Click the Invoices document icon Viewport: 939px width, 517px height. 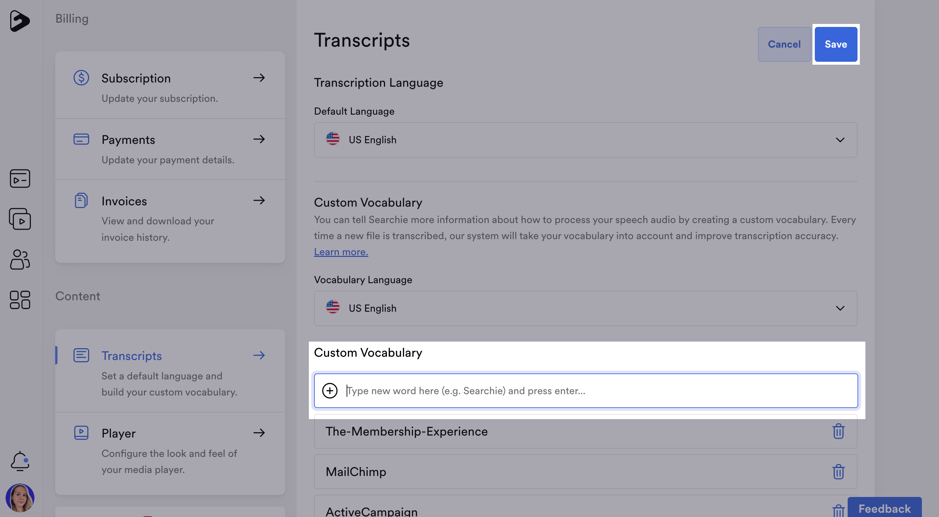click(x=81, y=200)
